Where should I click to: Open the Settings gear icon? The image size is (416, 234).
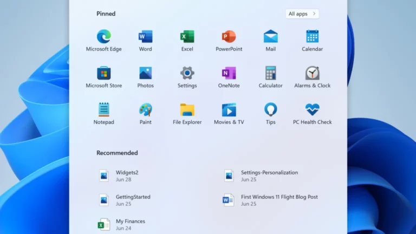pos(187,77)
